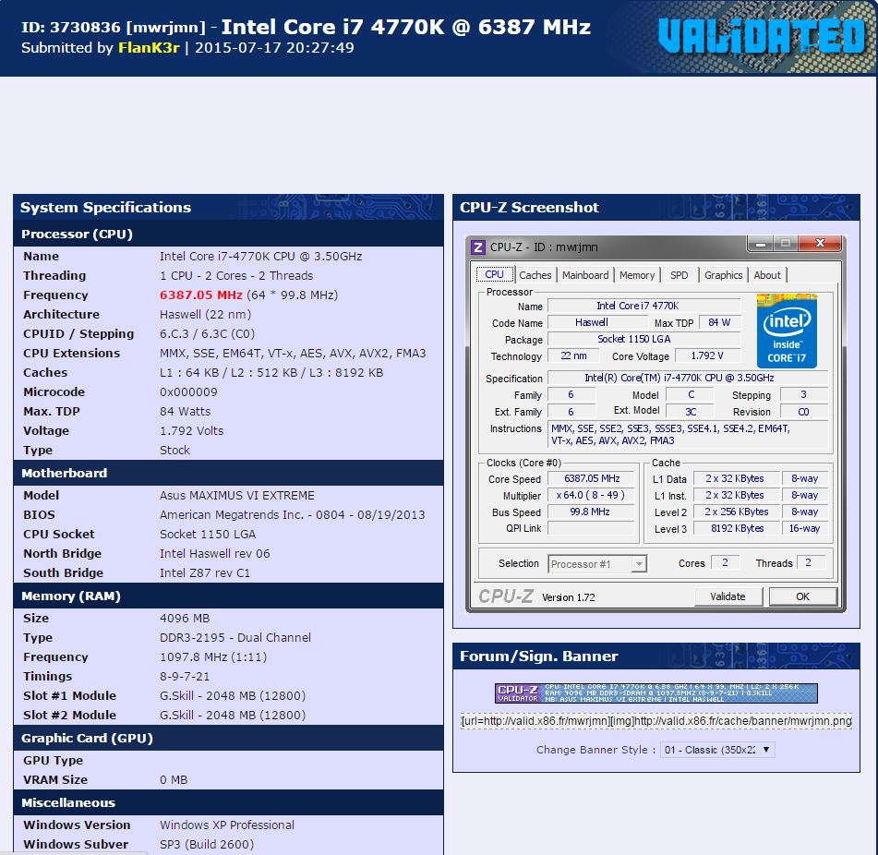
Task: Click the Bus Speed field 99.8 MHz
Action: pos(591,512)
